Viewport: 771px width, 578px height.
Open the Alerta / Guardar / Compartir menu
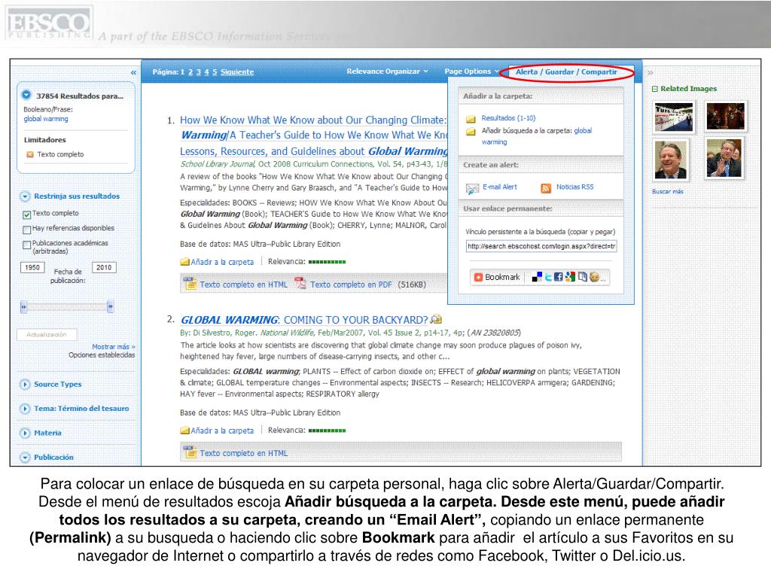click(x=566, y=72)
